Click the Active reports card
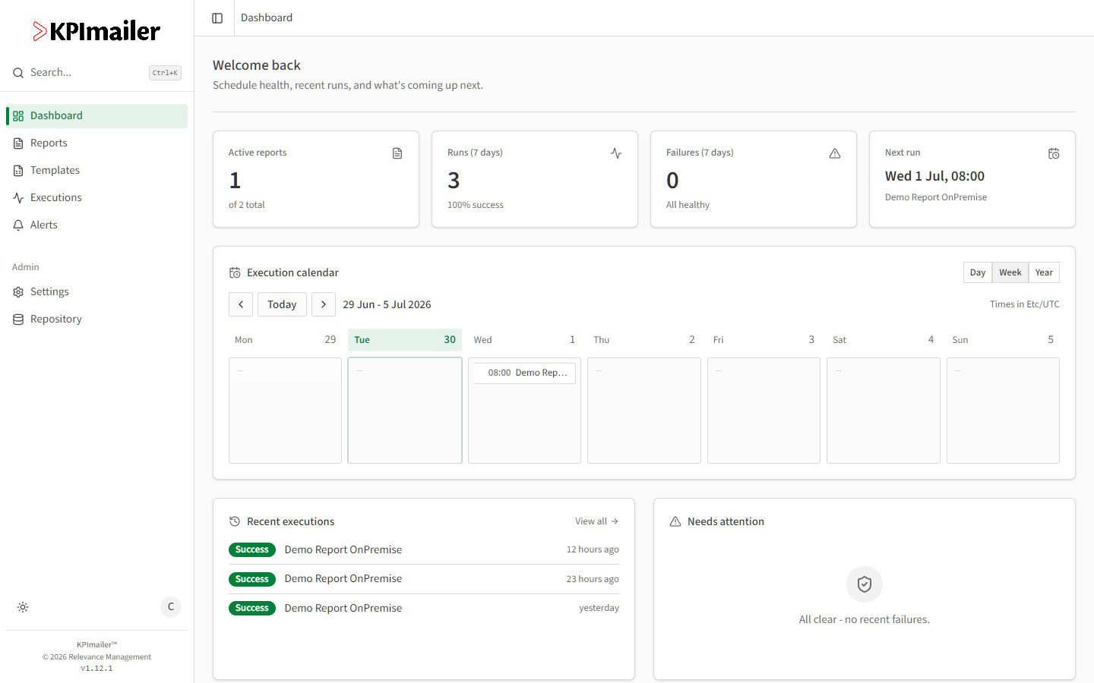The image size is (1094, 683). coord(316,179)
